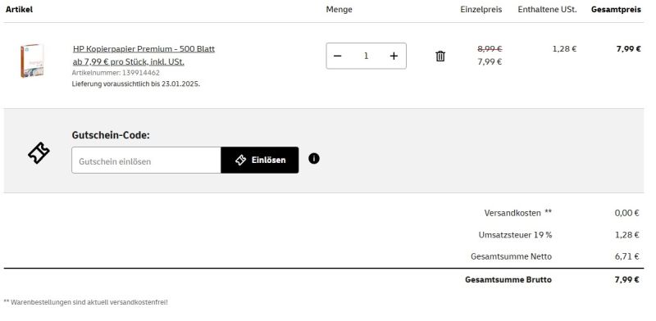Select the quantity number field
The height and width of the screenshot is (321, 656).
[366, 56]
